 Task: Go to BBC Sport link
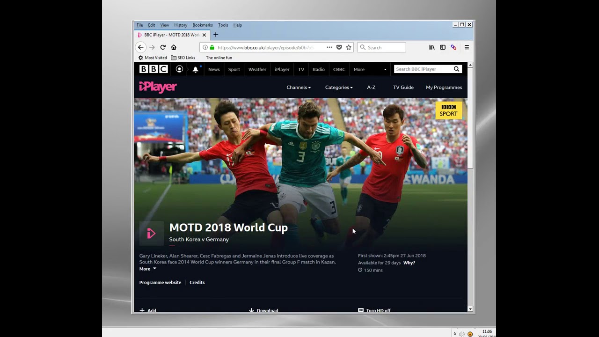pos(234,69)
